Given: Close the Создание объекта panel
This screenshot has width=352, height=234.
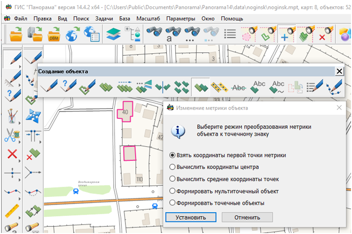Looking at the screenshot, I should (339, 72).
